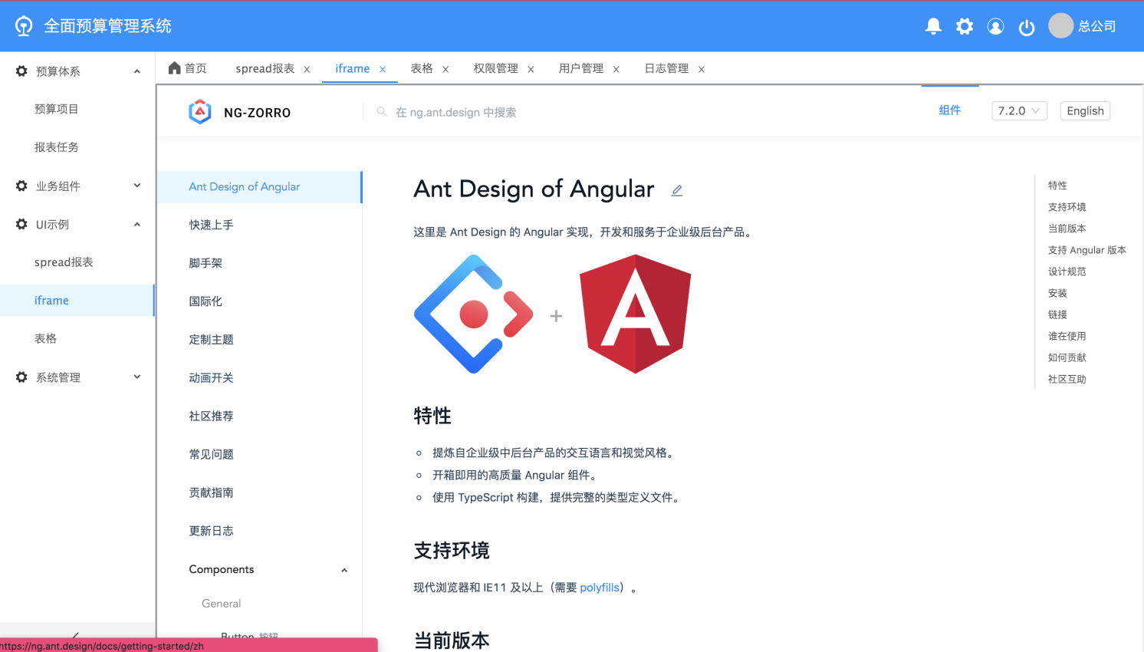
Task: Collapse the UI示例 menu chevron
Action: tap(137, 224)
